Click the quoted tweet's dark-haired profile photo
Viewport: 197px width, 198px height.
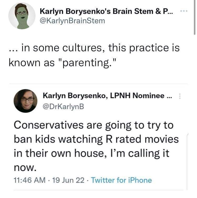[25, 101]
